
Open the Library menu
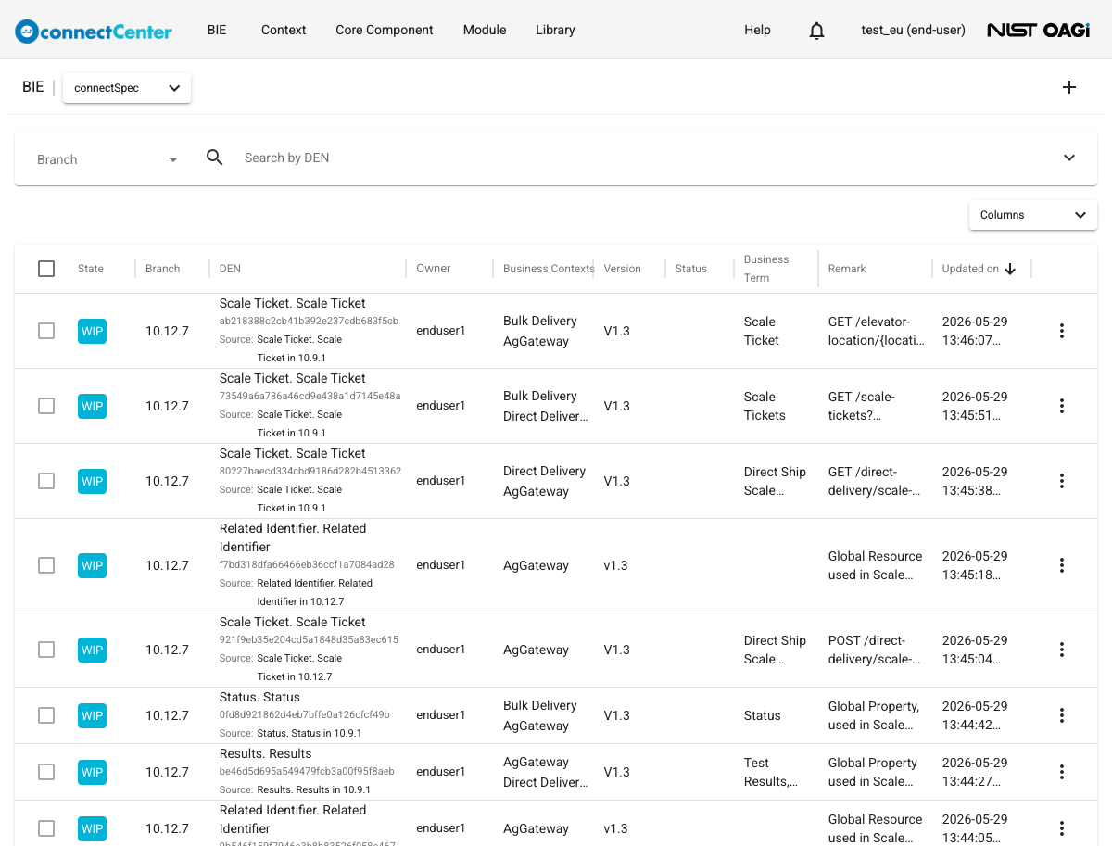point(555,30)
